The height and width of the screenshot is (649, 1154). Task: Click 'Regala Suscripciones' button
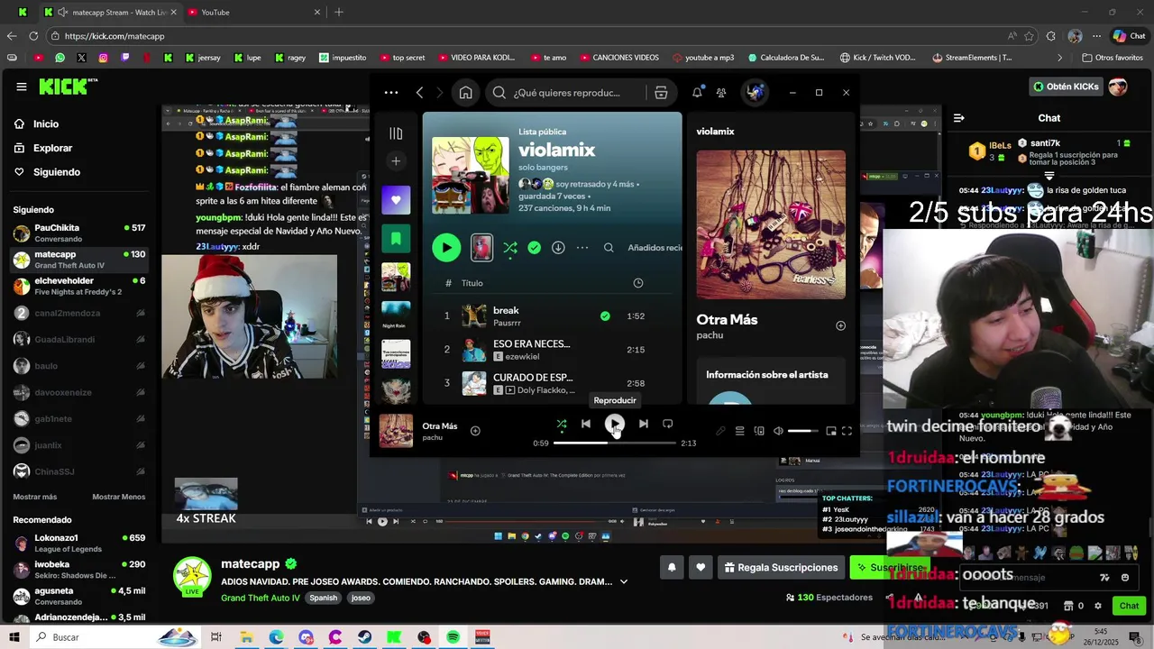pos(780,568)
